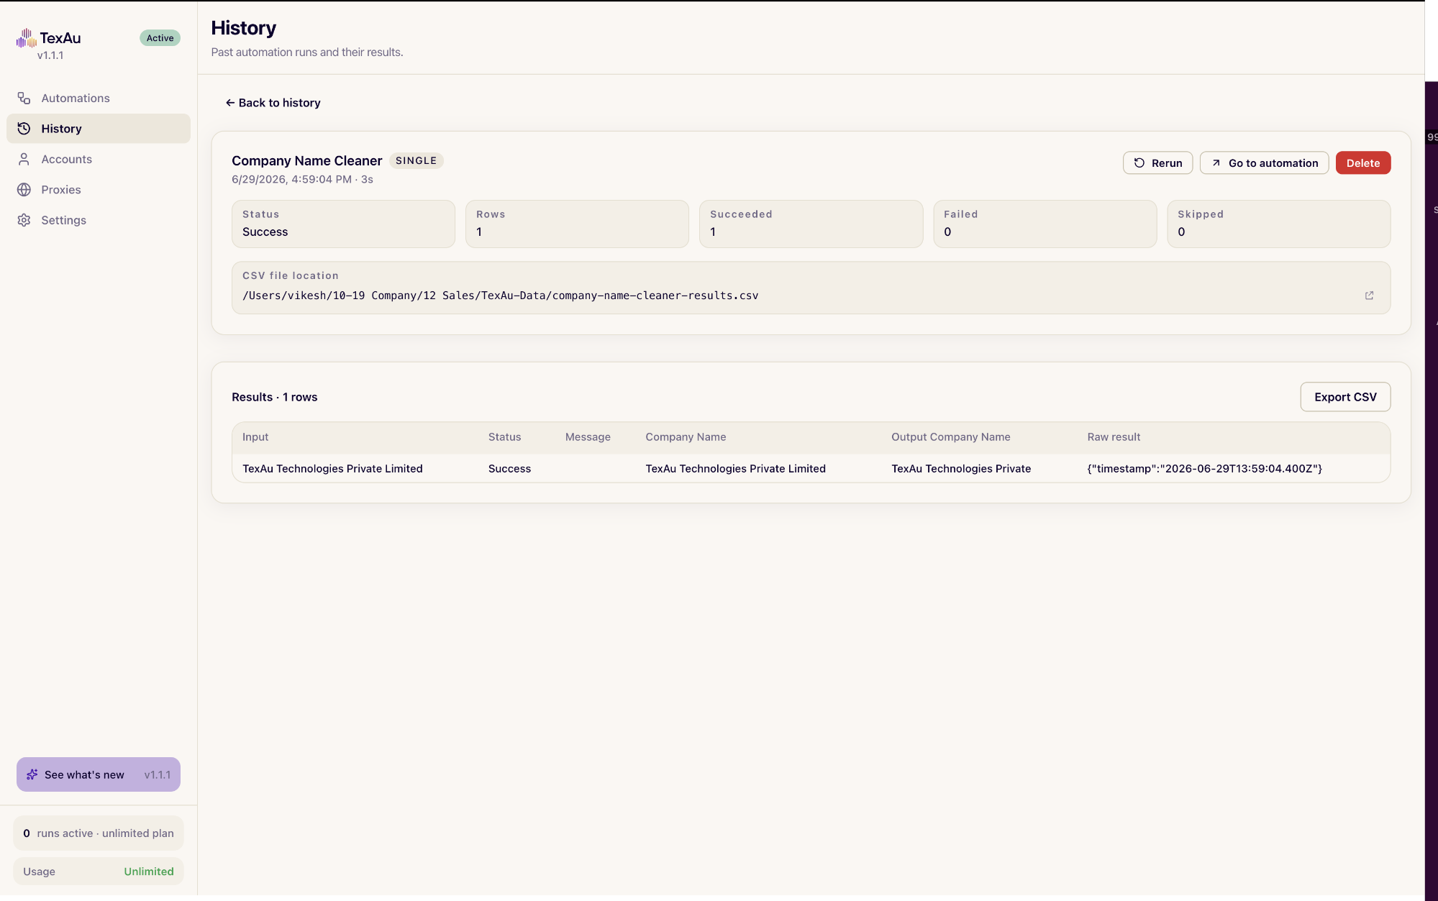Click the runs active unlimited plan label

click(99, 833)
